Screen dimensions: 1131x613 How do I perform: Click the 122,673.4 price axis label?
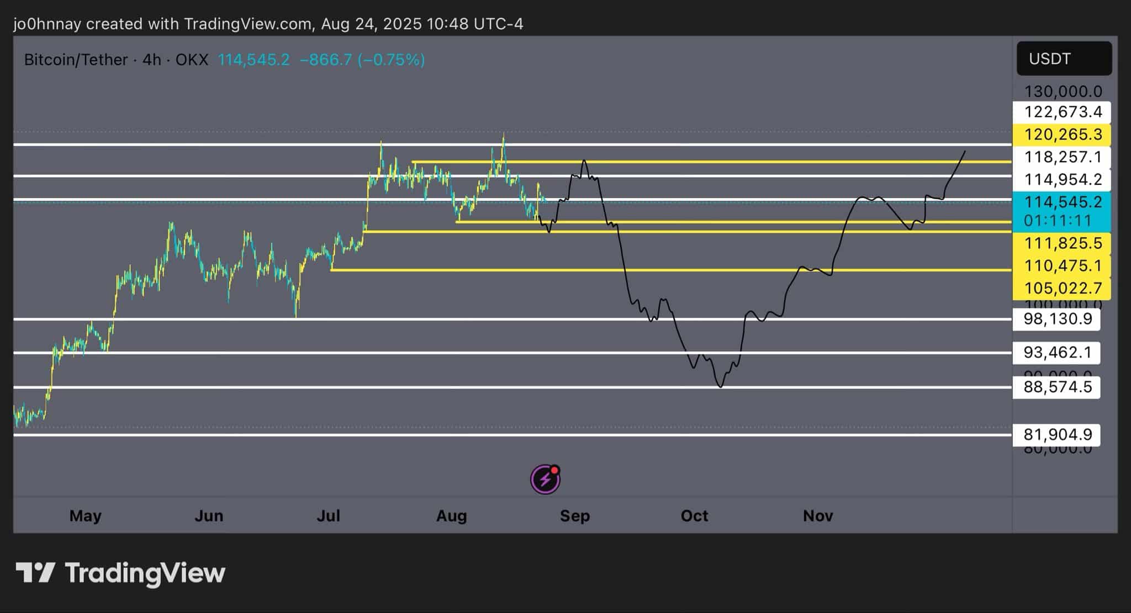pos(1056,111)
